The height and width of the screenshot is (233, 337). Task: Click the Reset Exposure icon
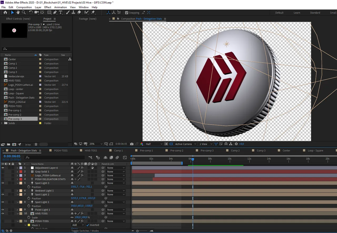pyautogui.click(x=236, y=144)
